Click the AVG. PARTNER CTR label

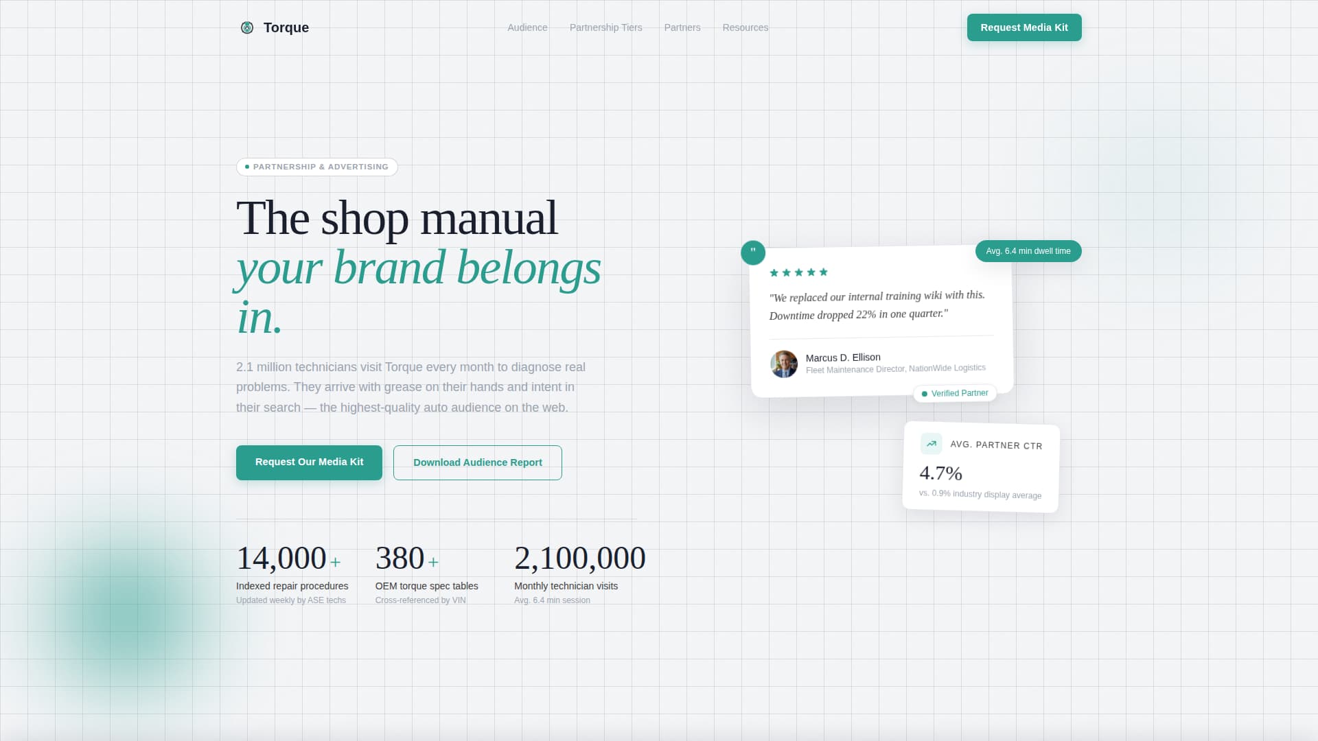tap(996, 445)
